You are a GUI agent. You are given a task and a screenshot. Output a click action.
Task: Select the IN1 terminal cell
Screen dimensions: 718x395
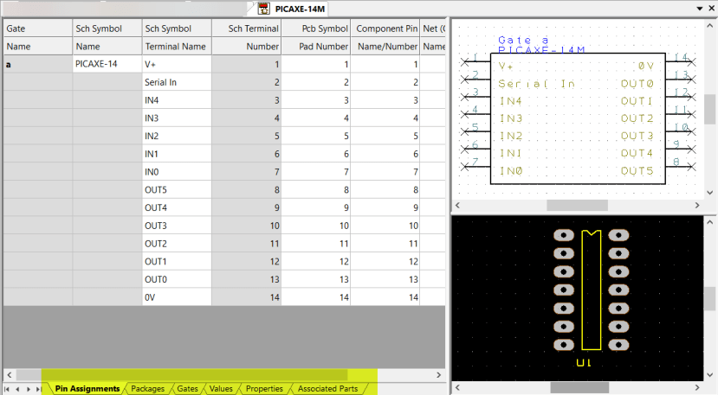click(177, 154)
